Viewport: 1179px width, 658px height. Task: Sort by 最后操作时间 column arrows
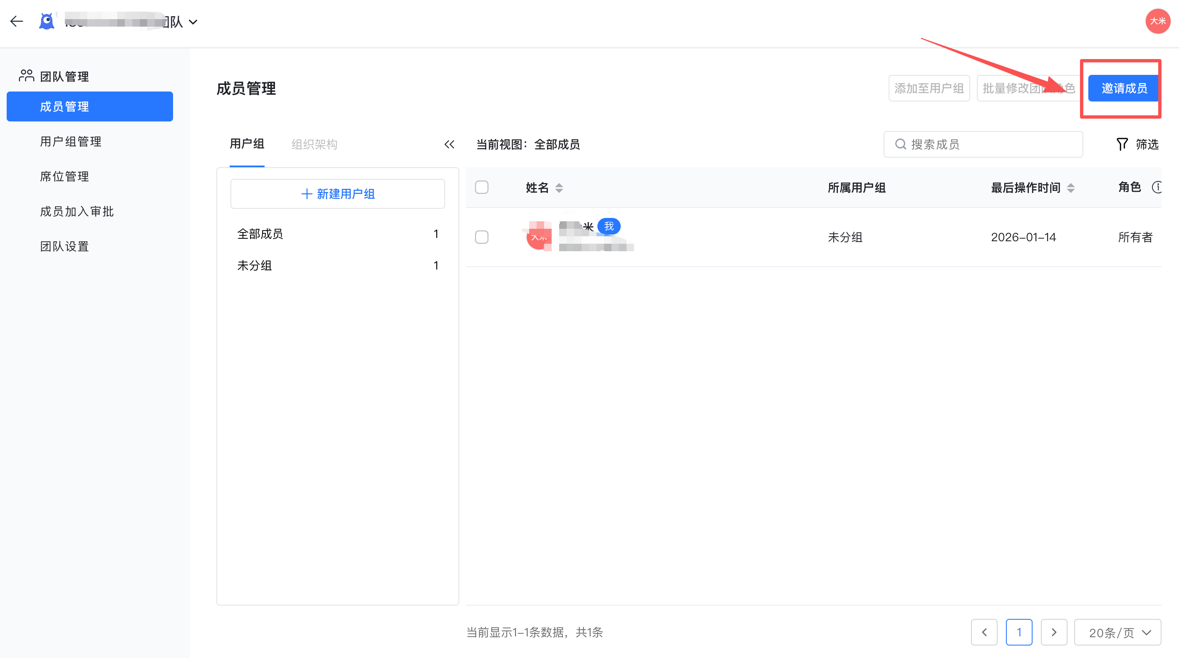coord(1070,188)
